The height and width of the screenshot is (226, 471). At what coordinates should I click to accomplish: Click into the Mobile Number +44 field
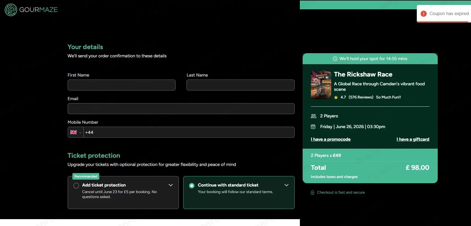pyautogui.click(x=189, y=132)
